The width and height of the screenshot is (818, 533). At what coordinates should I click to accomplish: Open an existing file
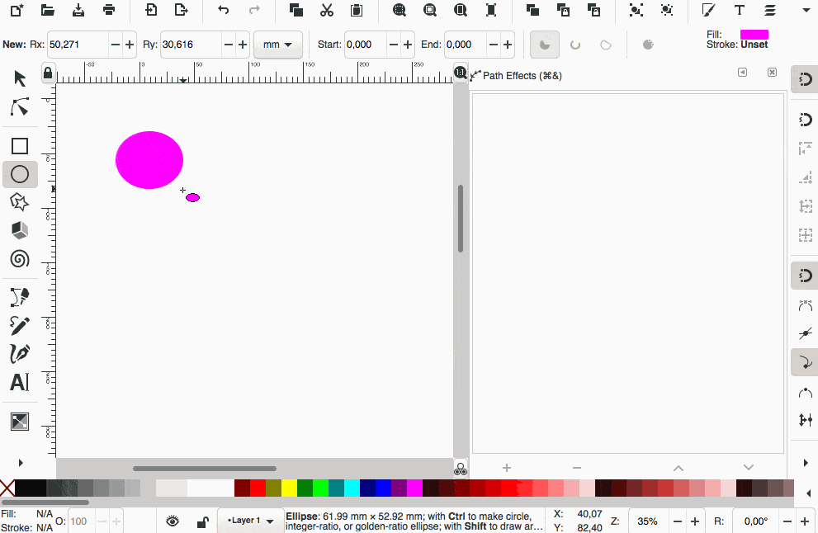pyautogui.click(x=48, y=10)
